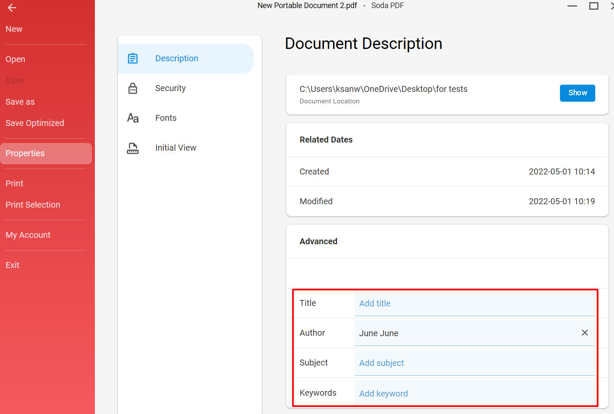Select Save Optimized
The image size is (614, 414).
(35, 123)
